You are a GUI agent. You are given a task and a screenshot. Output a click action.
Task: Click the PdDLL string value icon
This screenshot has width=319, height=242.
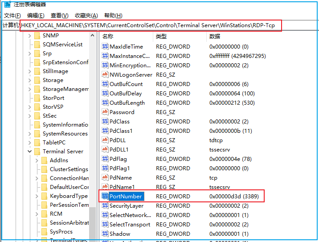coord(105,140)
